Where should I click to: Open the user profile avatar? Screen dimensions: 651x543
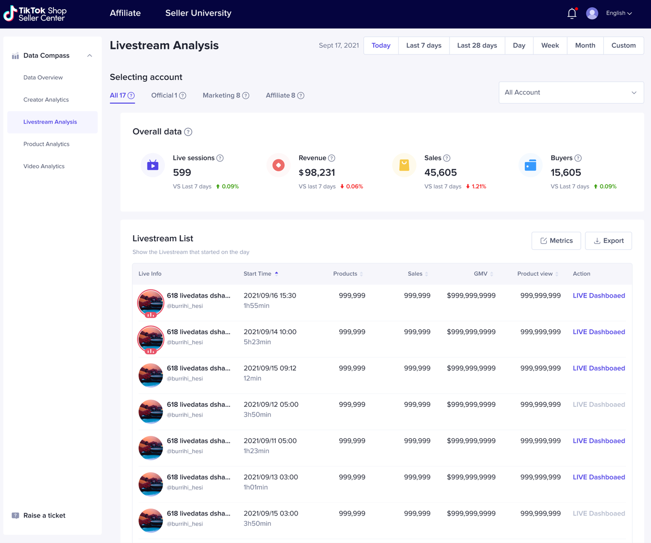click(x=592, y=14)
